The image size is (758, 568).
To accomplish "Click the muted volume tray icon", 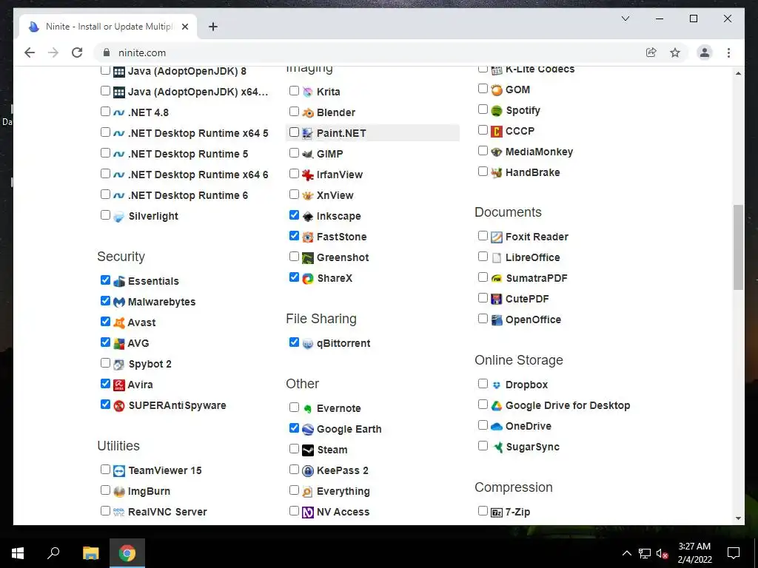I will click(x=662, y=553).
